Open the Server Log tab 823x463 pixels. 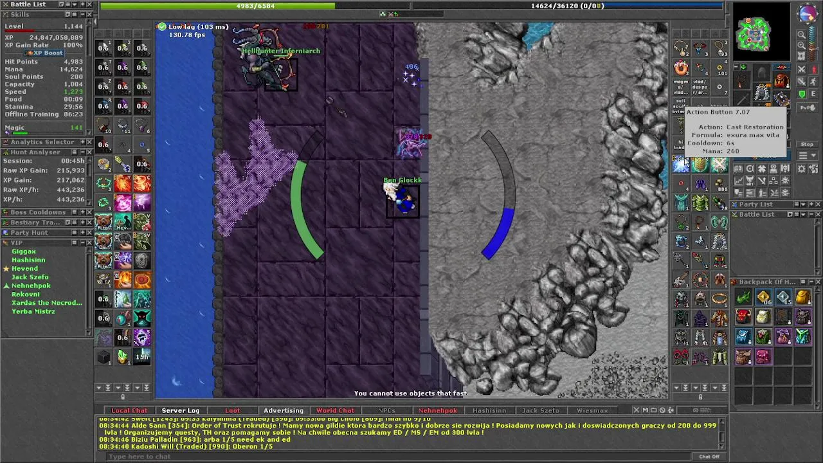click(x=181, y=410)
